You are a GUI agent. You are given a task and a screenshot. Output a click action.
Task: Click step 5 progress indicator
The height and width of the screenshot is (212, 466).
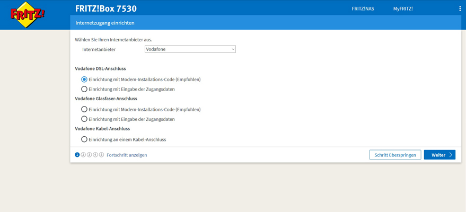click(101, 155)
